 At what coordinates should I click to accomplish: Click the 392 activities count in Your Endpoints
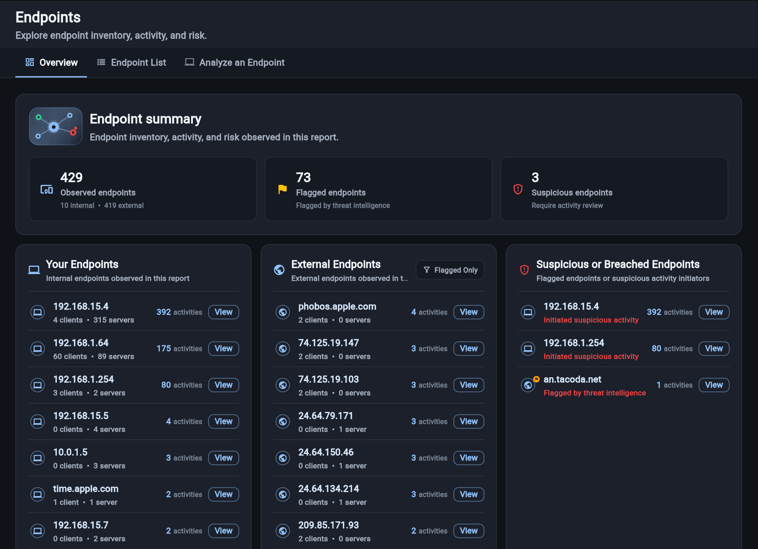click(179, 312)
